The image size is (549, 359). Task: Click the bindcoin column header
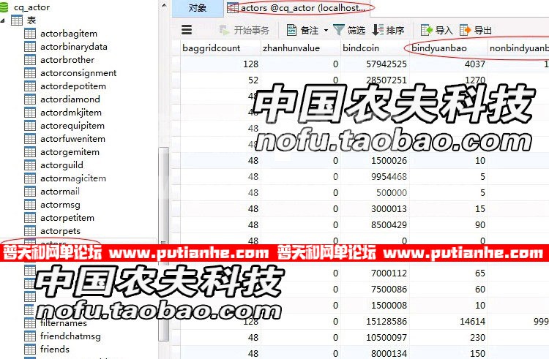375,48
